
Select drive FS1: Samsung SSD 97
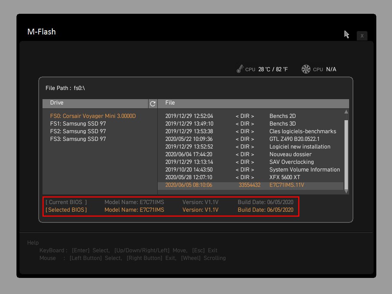78,124
